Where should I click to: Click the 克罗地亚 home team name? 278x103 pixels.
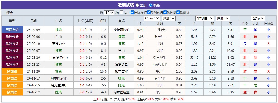tap(58, 44)
